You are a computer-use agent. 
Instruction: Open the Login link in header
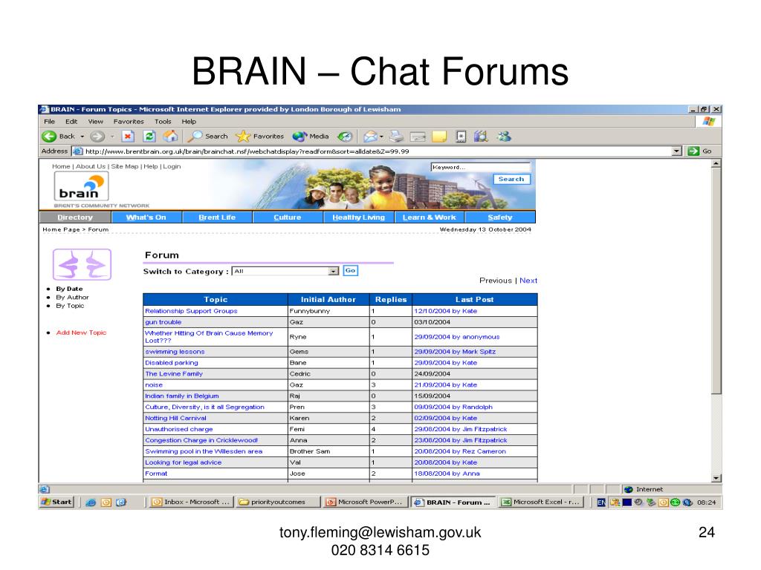(x=172, y=166)
